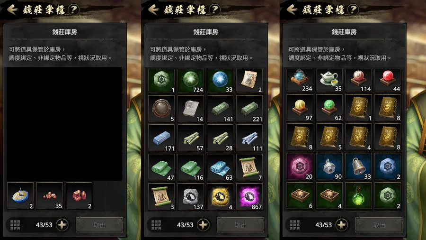Select the green potion bottle item
The height and width of the screenshot is (240, 426).
pos(358,195)
